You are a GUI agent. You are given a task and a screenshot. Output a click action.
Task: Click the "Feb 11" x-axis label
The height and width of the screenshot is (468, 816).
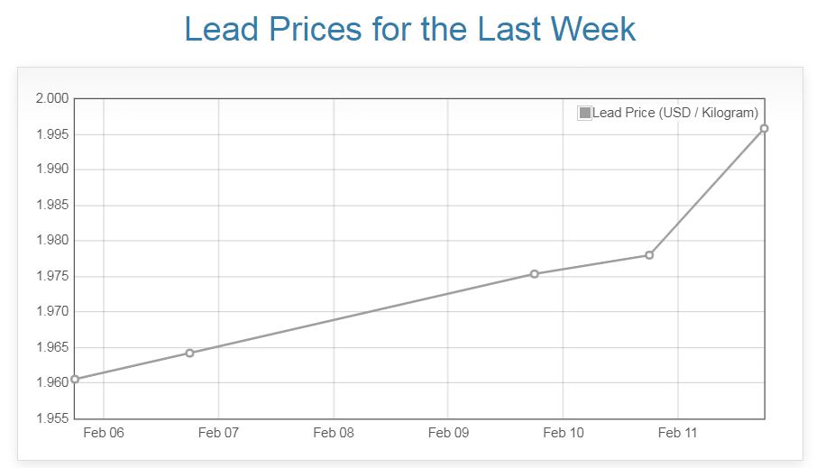(x=678, y=433)
